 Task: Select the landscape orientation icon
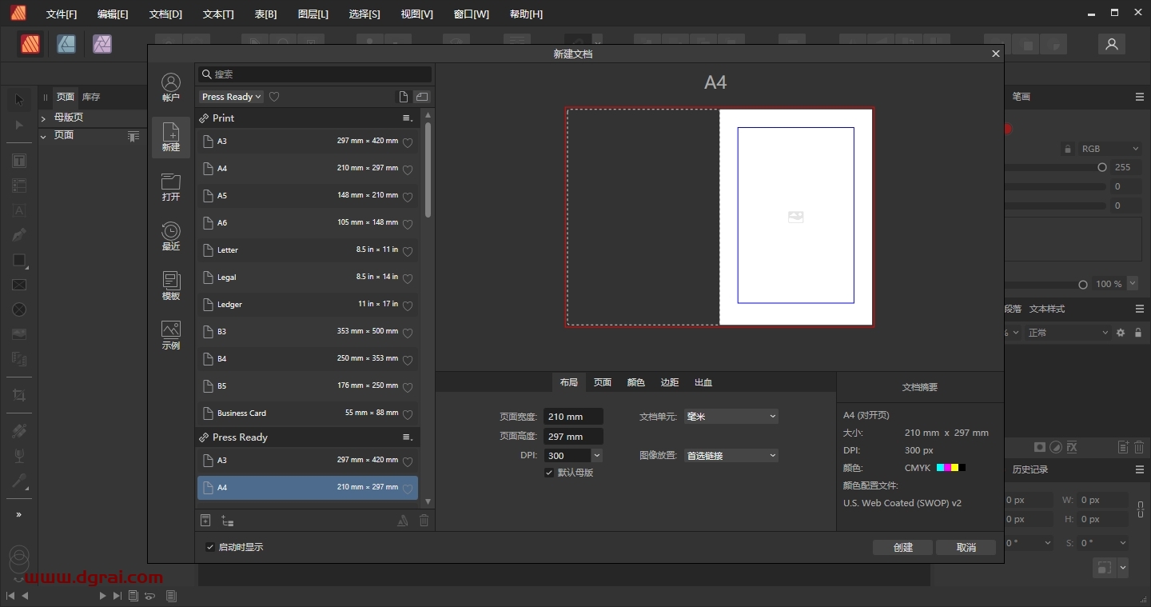(422, 97)
